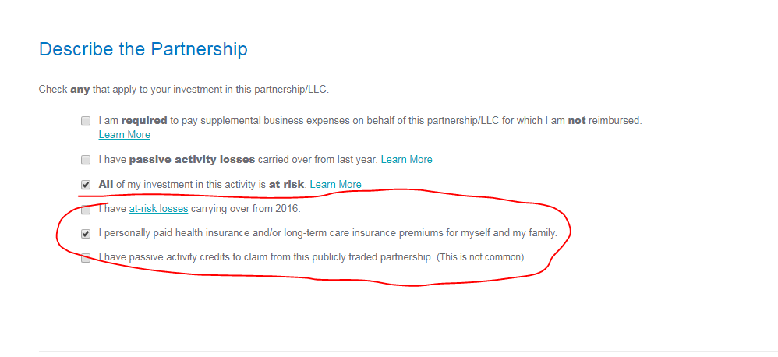
Task: Follow the Learn More link for at risk investment
Action: (x=335, y=185)
